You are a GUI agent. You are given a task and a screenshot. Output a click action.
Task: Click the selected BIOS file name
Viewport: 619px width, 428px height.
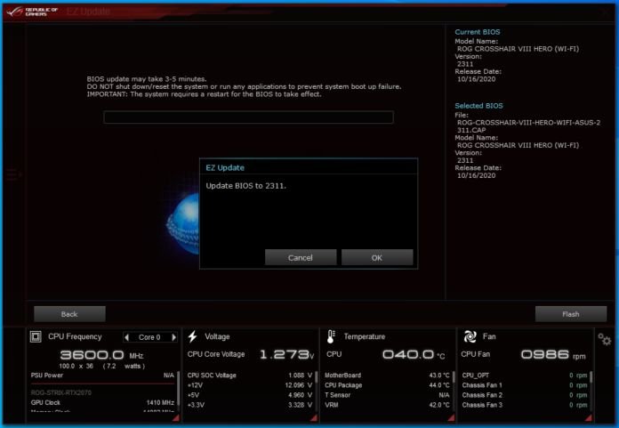[x=528, y=126]
